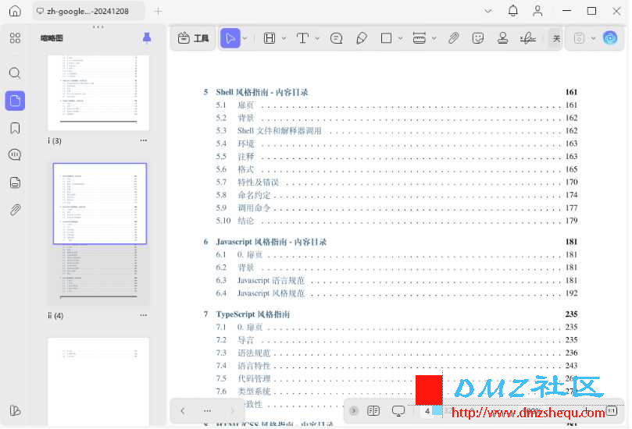Select the page i (3) thumbnail
Image resolution: width=632 pixels, height=429 pixels.
click(x=98, y=93)
